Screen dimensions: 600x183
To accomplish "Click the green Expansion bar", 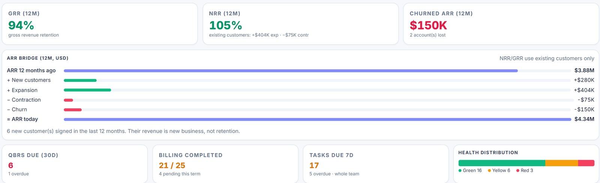I will pyautogui.click(x=87, y=90).
